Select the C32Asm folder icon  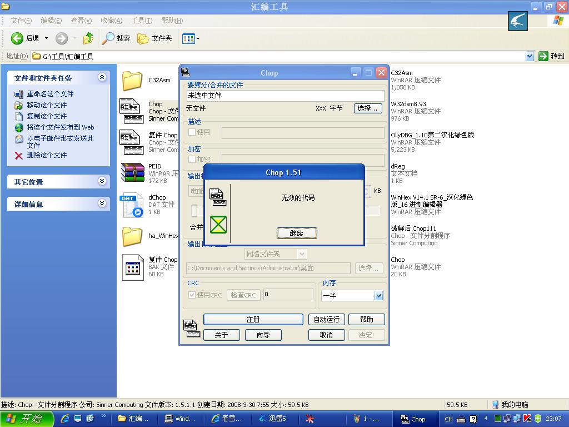pyautogui.click(x=132, y=81)
